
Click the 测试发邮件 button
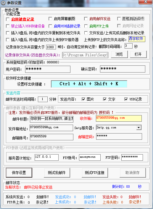57,173
